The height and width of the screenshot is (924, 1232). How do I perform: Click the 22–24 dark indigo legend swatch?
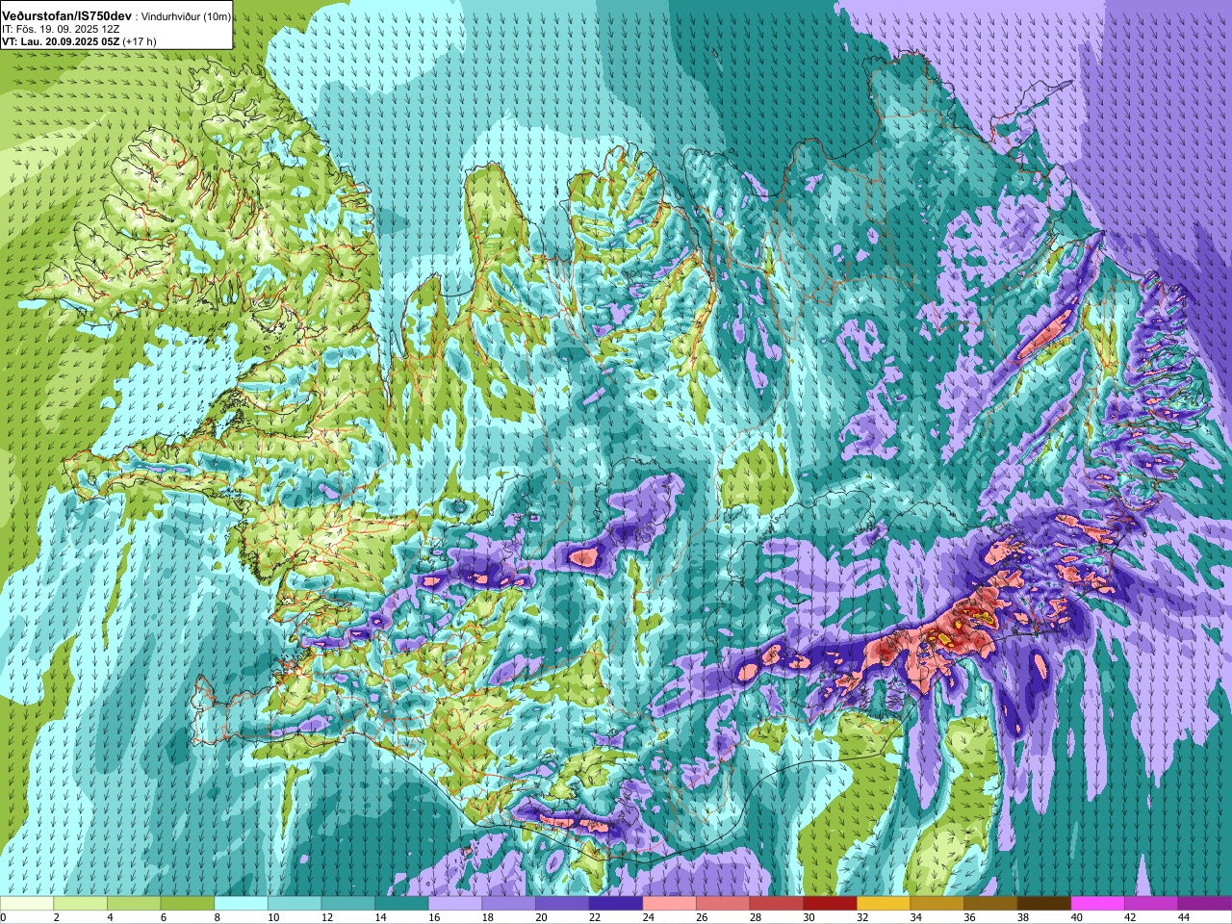[x=616, y=904]
